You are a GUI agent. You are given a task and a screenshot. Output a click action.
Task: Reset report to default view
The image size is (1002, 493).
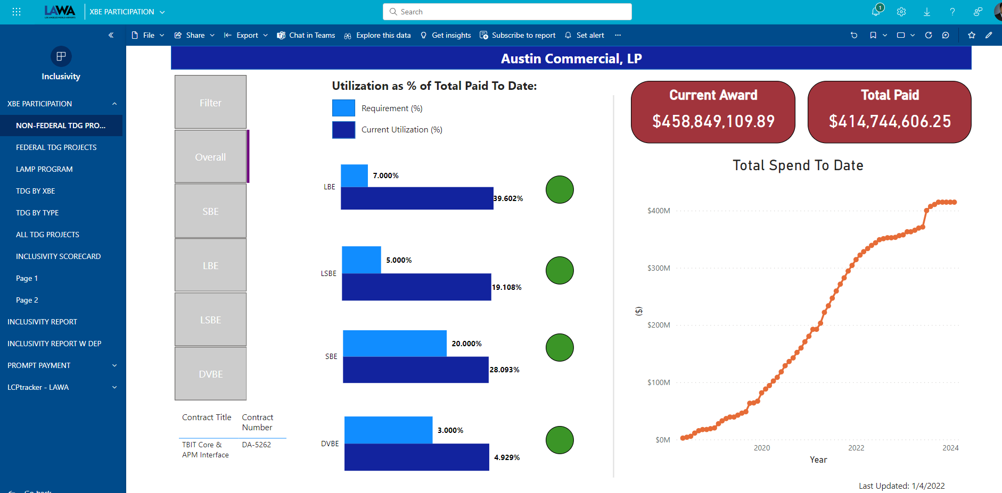click(854, 35)
